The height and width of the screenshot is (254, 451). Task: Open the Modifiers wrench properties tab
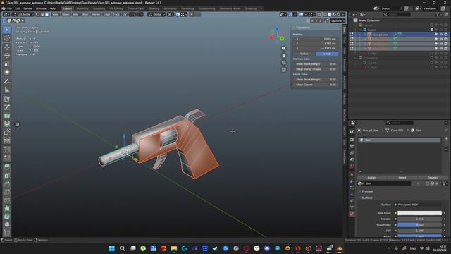[352, 181]
